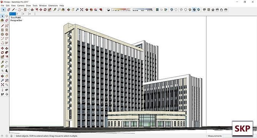Select the Pan hand tool in top toolbar
This screenshot has height=138, width=257.
[x=73, y=10]
